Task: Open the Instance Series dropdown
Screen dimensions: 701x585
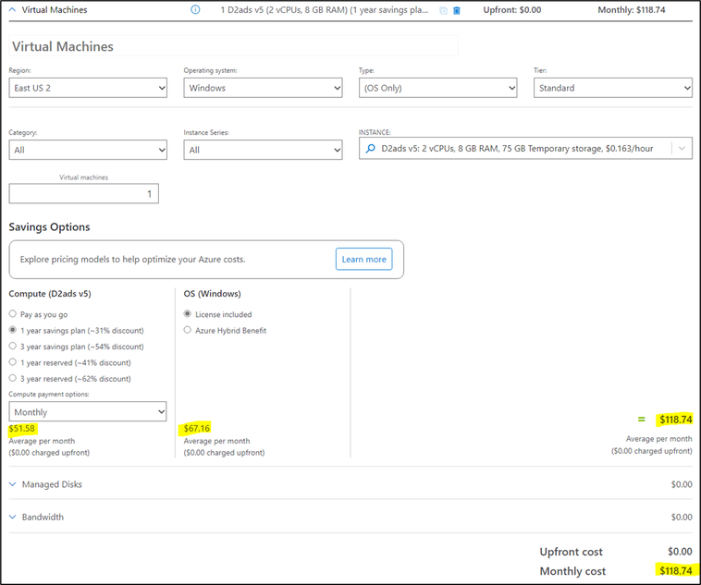Action: pos(263,150)
